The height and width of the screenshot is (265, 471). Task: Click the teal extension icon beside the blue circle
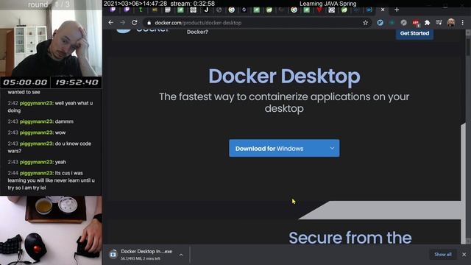(x=392, y=23)
